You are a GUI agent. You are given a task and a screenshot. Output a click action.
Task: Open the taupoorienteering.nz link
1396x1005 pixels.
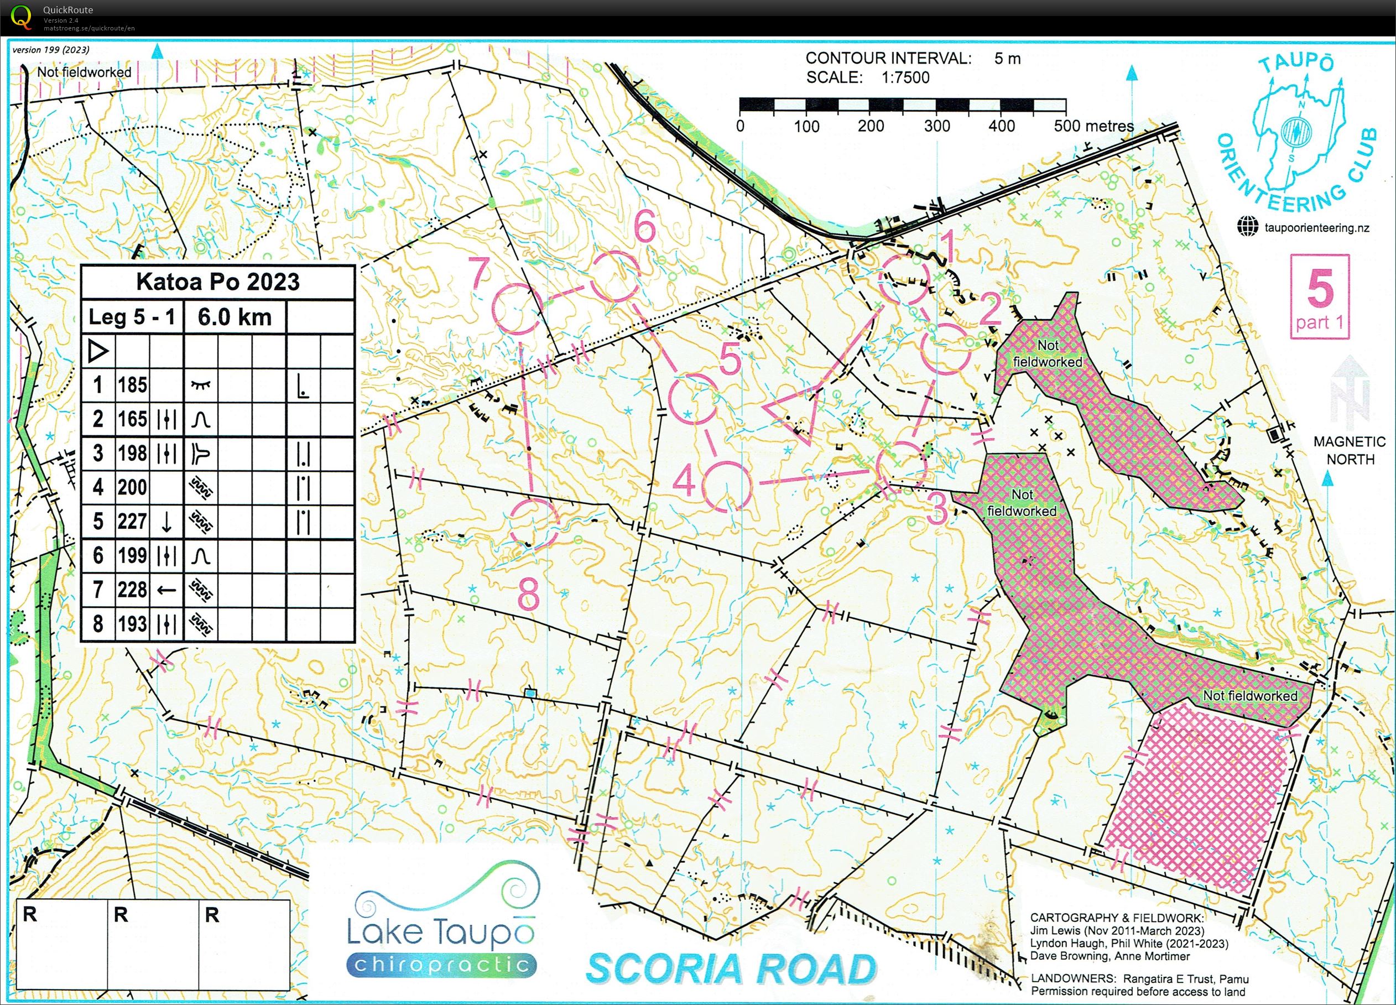coord(1316,228)
